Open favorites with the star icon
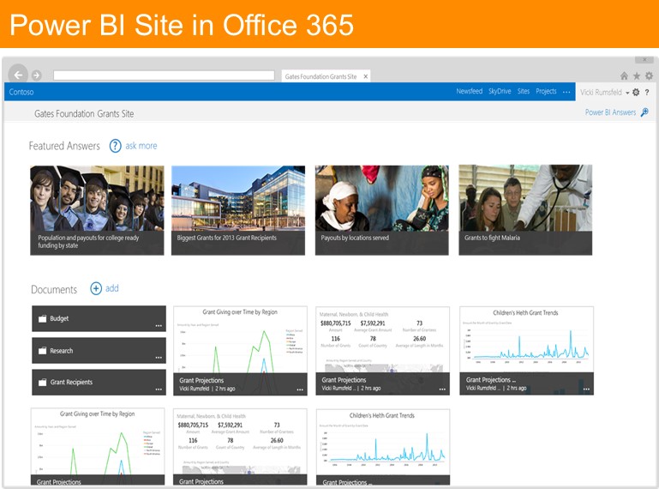The width and height of the screenshot is (659, 489). tap(637, 75)
